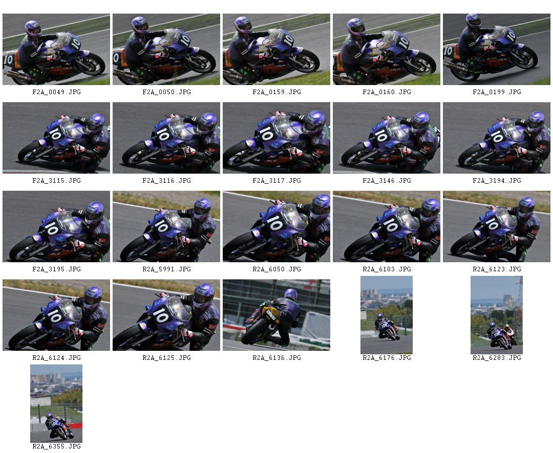Open the F2A_3117.JPG photo
The image size is (553, 453).
[x=276, y=138]
